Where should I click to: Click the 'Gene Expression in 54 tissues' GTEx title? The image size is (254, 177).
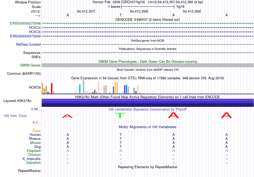147,78
